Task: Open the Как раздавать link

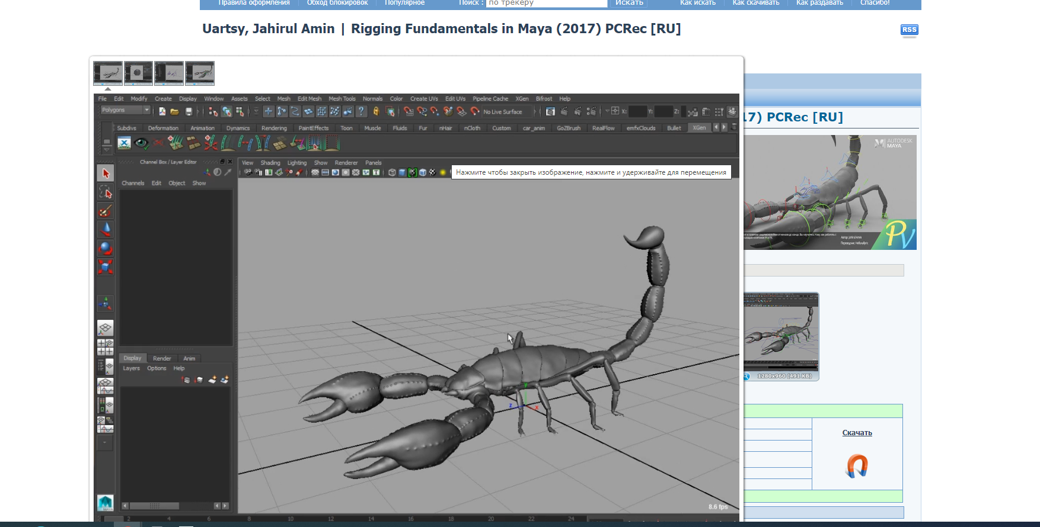Action: click(x=819, y=3)
